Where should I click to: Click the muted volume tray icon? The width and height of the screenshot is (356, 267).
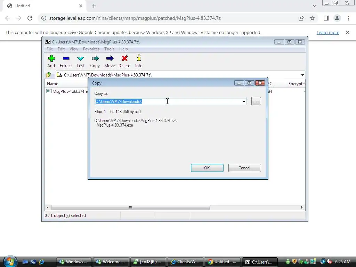click(329, 262)
